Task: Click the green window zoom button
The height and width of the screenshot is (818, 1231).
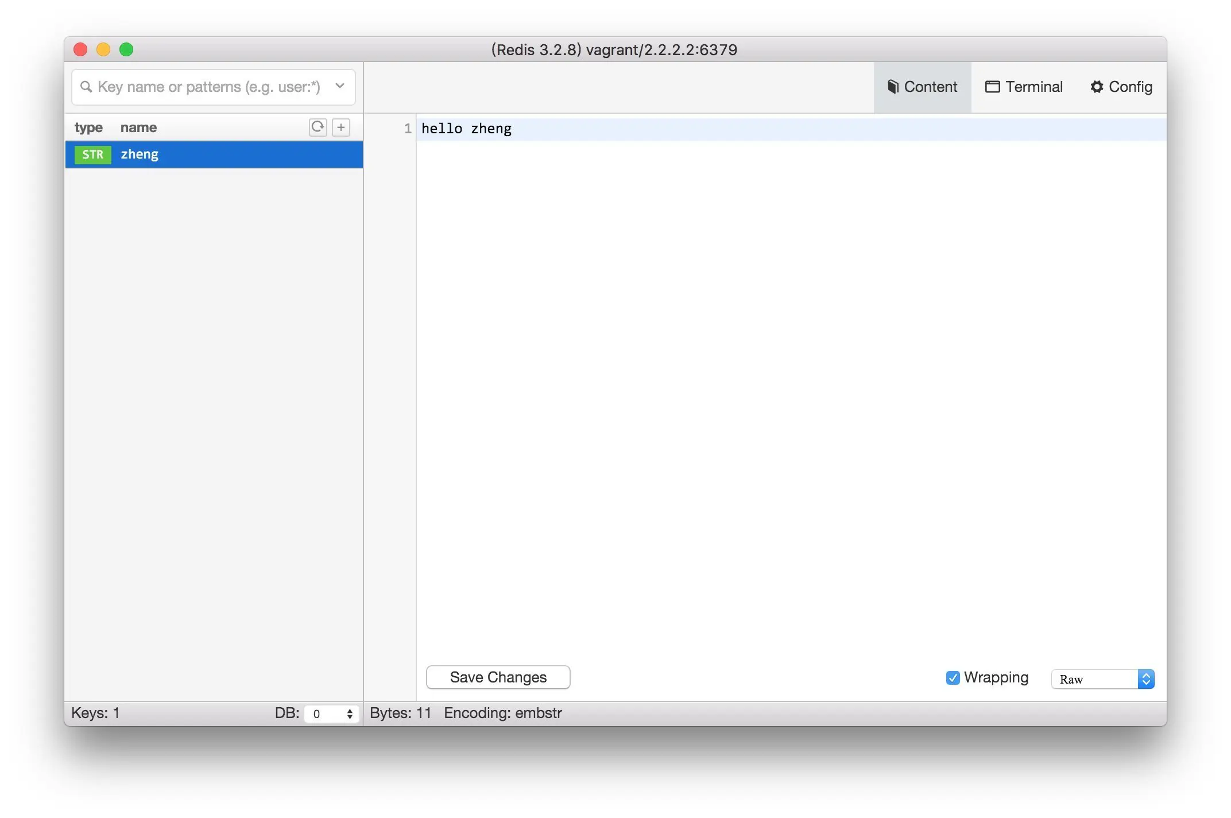Action: coord(126,50)
